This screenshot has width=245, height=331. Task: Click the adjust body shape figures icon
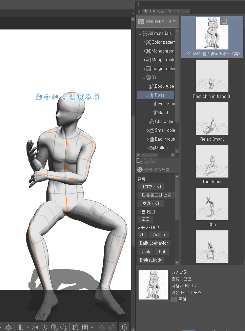point(124,327)
